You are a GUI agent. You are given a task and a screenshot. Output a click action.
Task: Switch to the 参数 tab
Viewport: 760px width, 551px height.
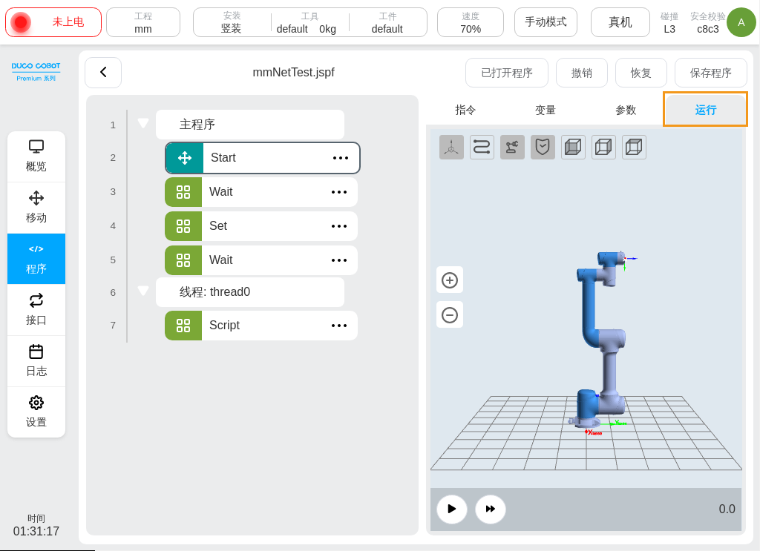pyautogui.click(x=626, y=110)
